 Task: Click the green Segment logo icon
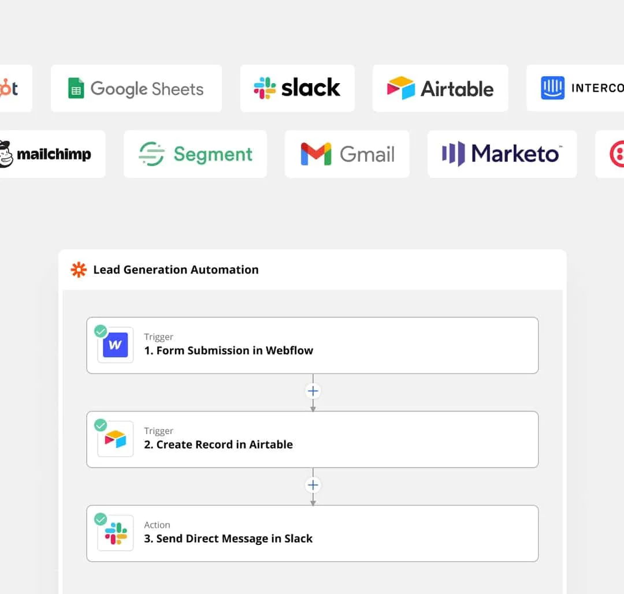coord(151,154)
